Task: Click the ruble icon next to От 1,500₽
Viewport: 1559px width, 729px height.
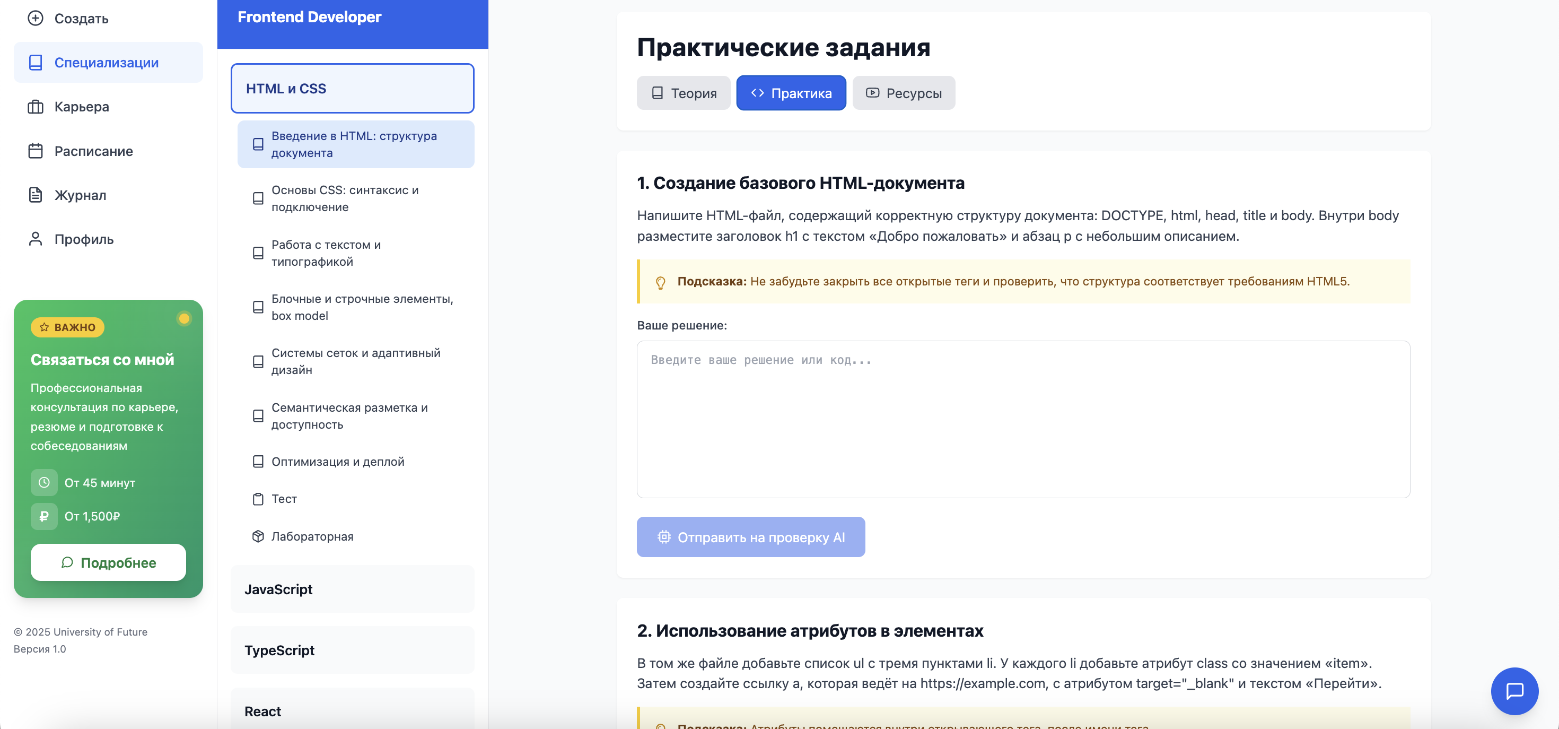Action: pos(44,516)
